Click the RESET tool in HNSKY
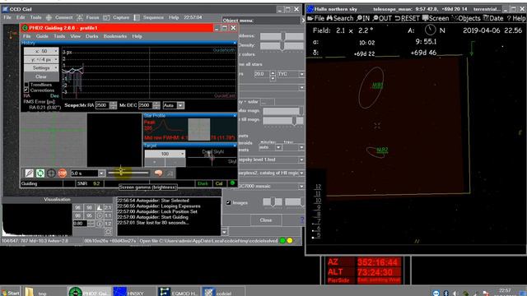 [407, 18]
